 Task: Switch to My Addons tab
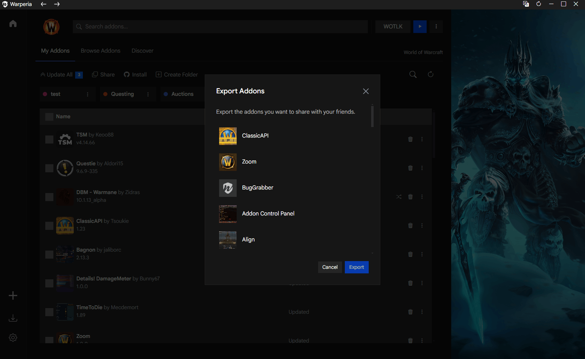[55, 51]
